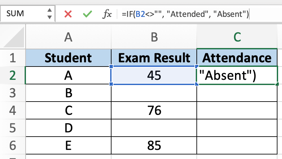Click the Name Box showing SUM
282x159 pixels.
pyautogui.click(x=23, y=14)
